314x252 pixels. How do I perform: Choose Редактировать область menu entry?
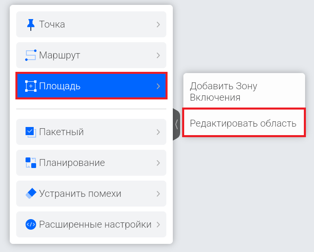click(243, 123)
